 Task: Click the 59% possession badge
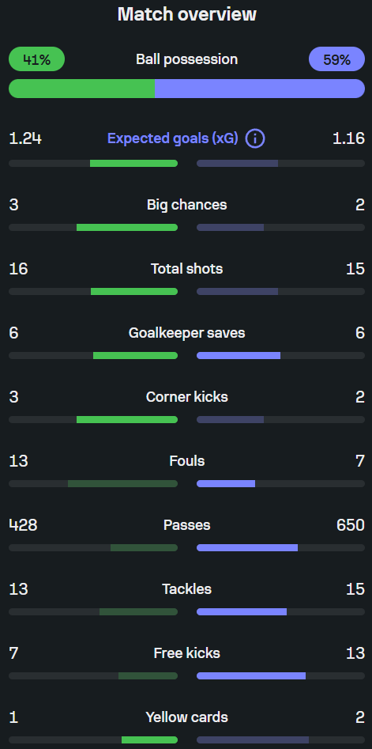tap(336, 59)
